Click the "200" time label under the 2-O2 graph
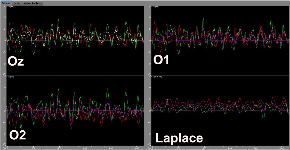290x150 pixels. [x=34, y=148]
